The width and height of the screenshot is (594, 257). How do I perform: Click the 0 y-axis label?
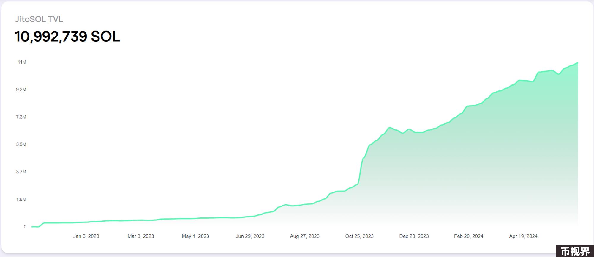(x=25, y=227)
